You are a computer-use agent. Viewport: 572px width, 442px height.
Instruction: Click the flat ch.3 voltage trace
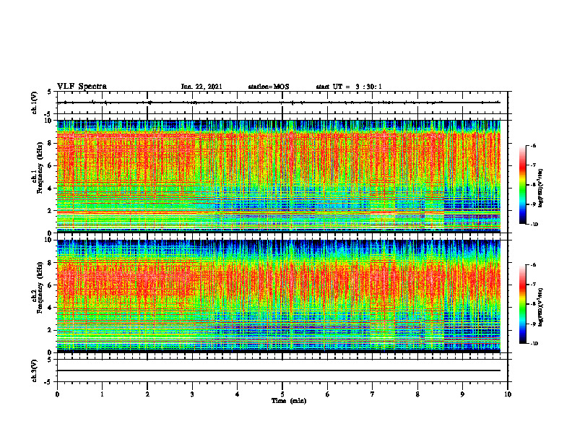(279, 370)
